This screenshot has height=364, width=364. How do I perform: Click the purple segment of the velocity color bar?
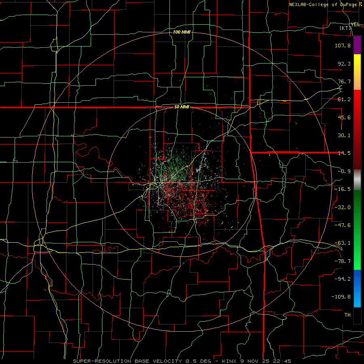[357, 45]
